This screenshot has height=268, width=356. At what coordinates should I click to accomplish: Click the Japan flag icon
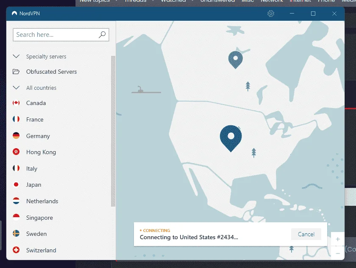(16, 185)
